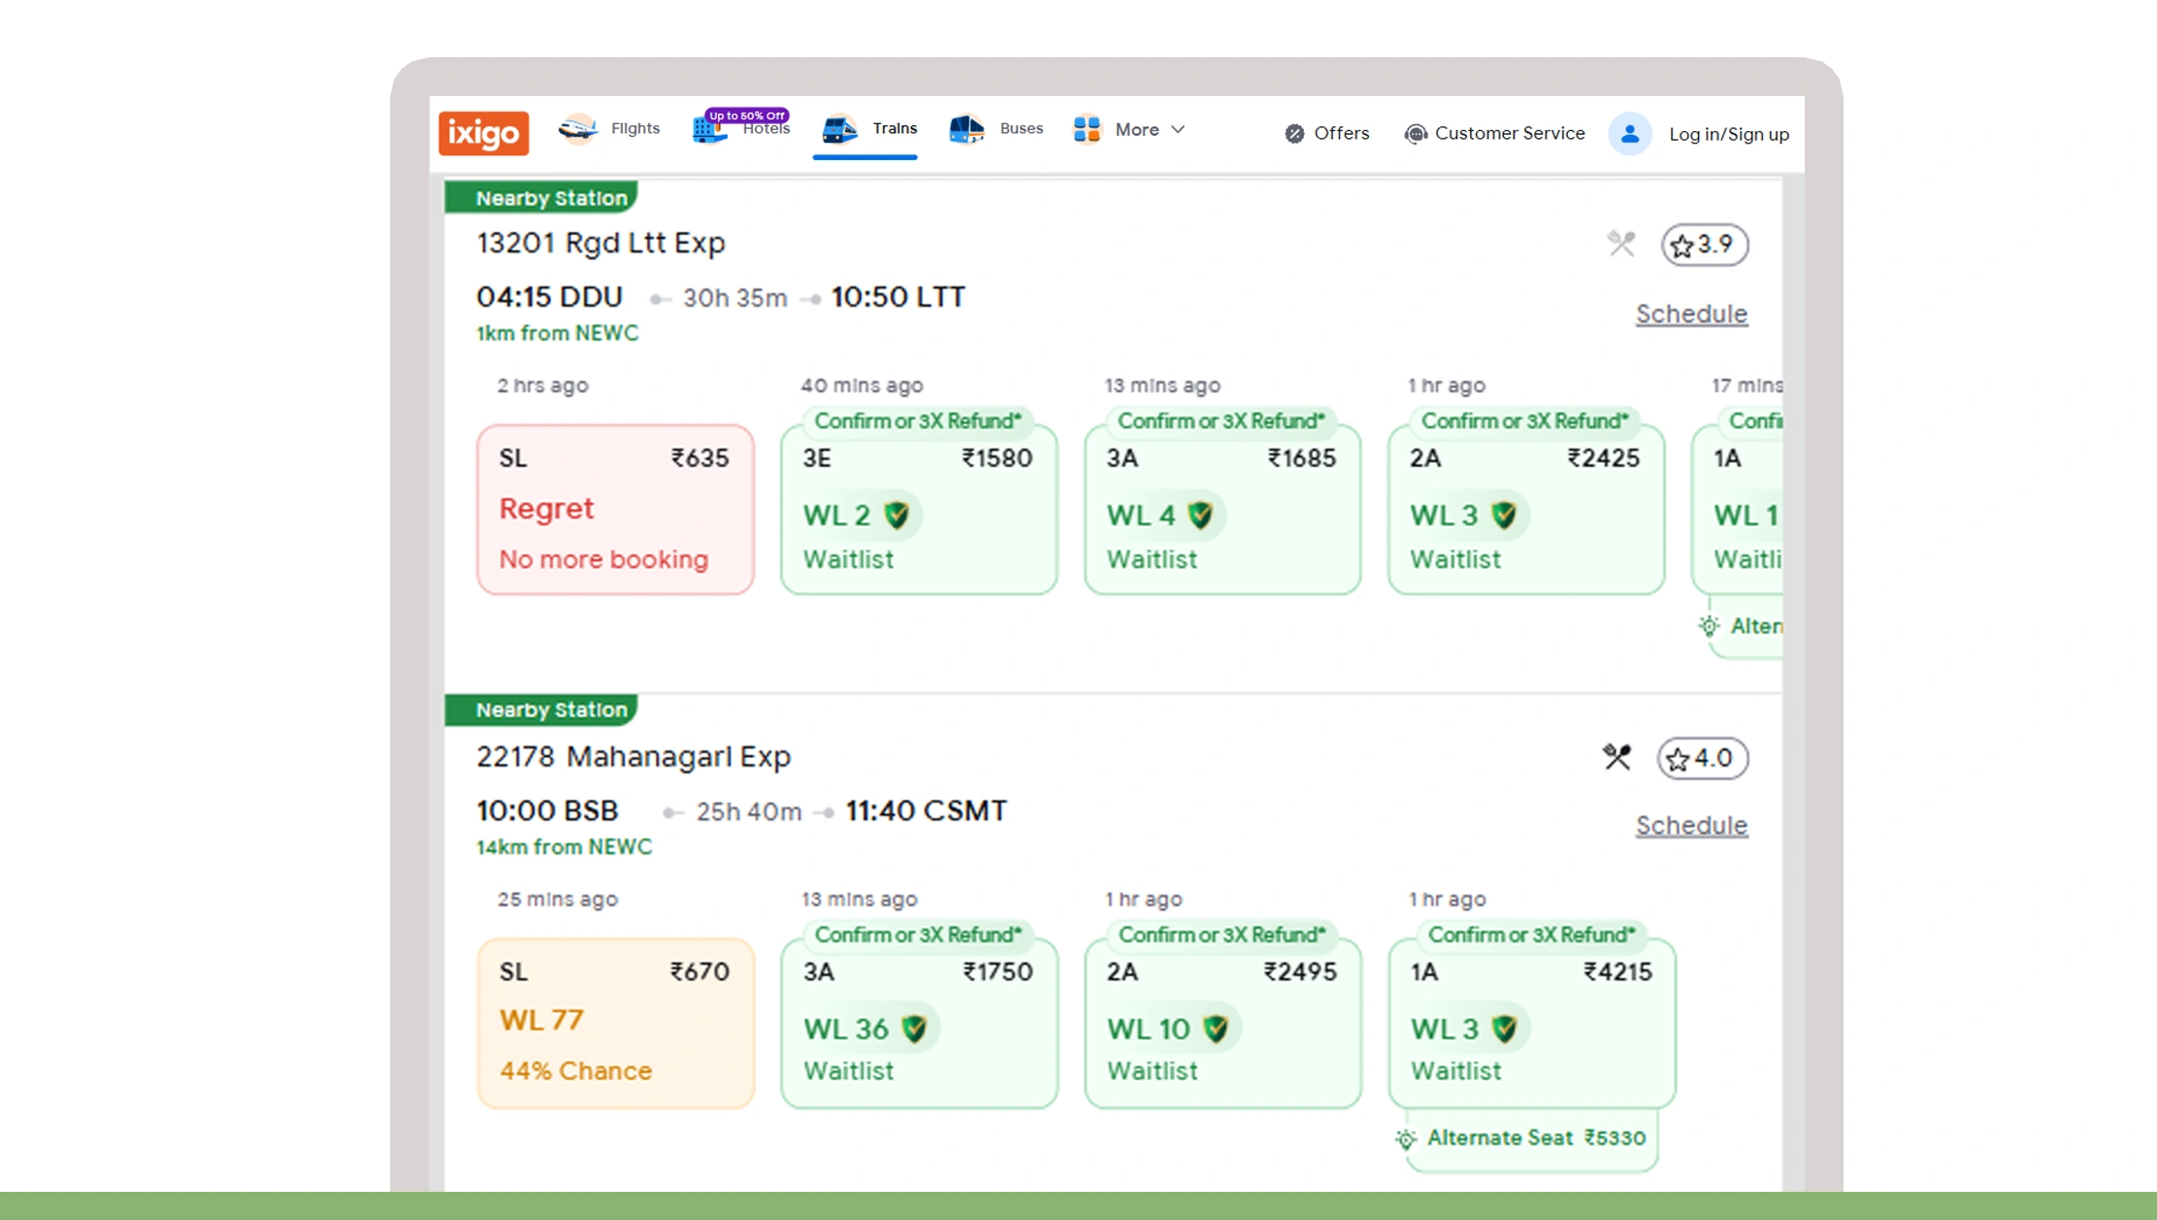The width and height of the screenshot is (2157, 1220).
Task: Click Log in/Sign up
Action: [1728, 135]
